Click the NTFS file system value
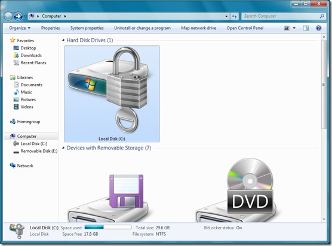332x246 pixels. (x=161, y=234)
